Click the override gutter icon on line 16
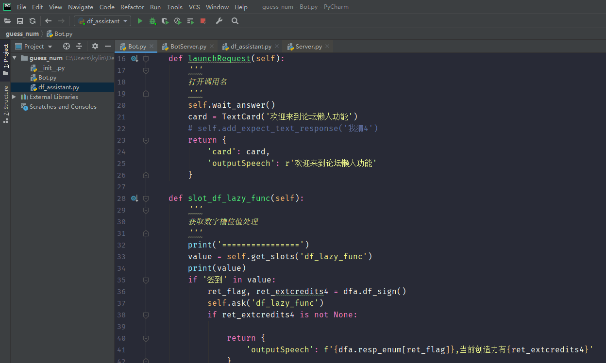The image size is (606, 363). pos(135,59)
